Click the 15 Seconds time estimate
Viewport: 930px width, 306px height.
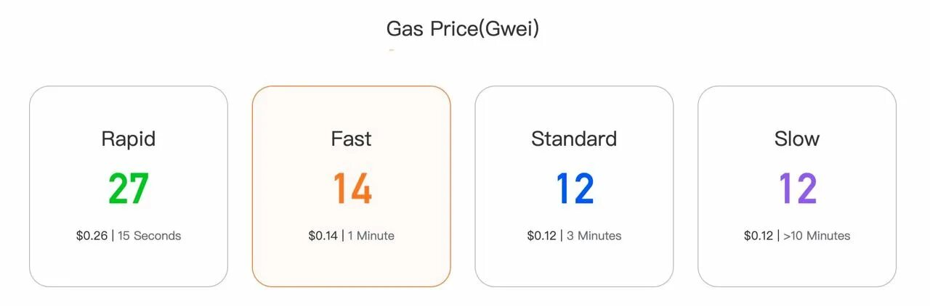[150, 236]
